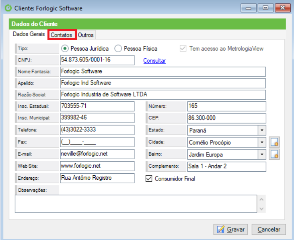Click the green app icon in title bar
Screen dimensions: 294x240
coord(8,8)
